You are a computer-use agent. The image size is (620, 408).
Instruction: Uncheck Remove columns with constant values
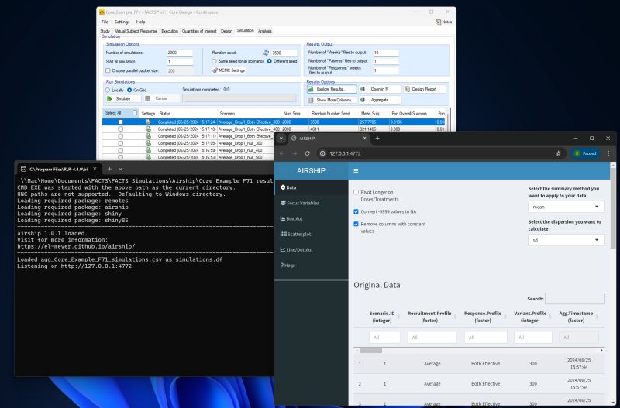(356, 224)
